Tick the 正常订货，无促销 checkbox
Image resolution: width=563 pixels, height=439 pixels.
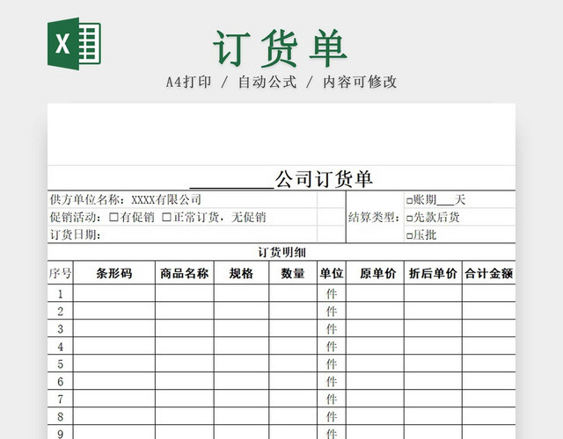[166, 217]
